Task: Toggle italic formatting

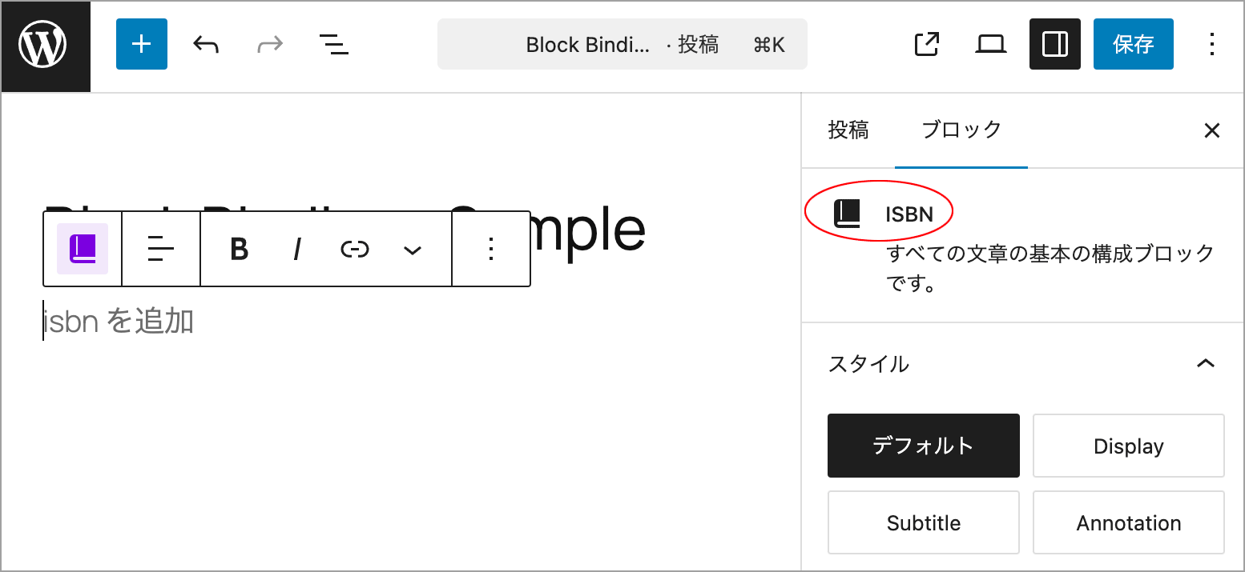Action: 297,249
